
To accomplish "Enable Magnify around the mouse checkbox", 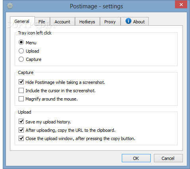I will pos(21,99).
